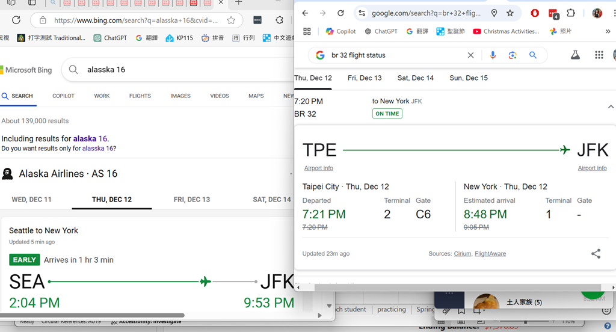The image size is (616, 332).
Task: Open KP115 bookmark in Edge
Action: coord(179,38)
